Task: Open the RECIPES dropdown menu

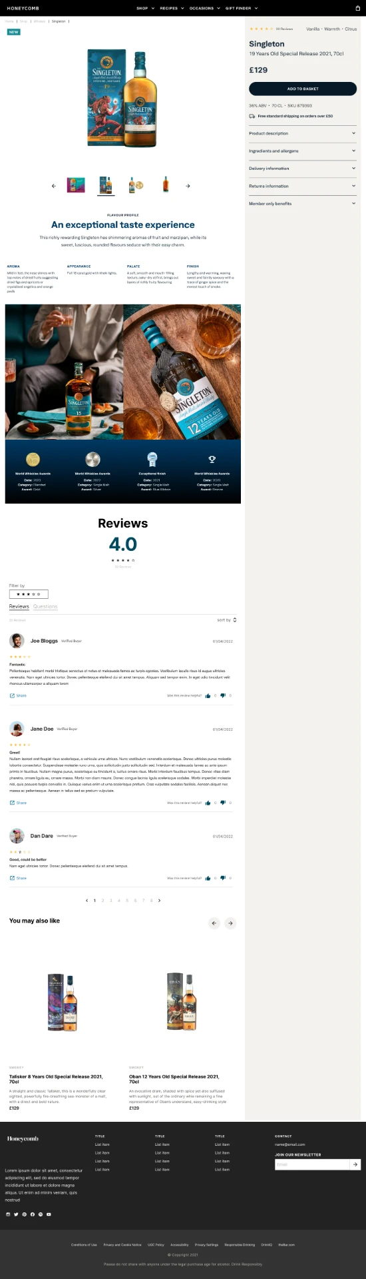Action: [172, 8]
